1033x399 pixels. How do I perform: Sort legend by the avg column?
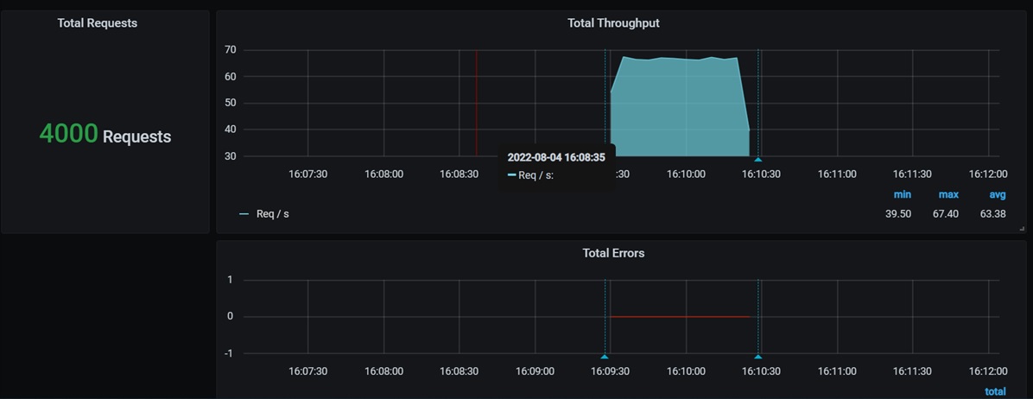pyautogui.click(x=996, y=194)
